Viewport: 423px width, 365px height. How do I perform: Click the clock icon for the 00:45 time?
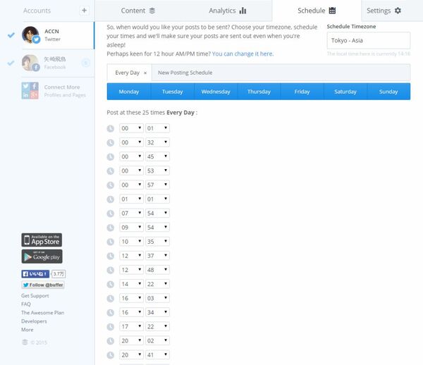111,156
